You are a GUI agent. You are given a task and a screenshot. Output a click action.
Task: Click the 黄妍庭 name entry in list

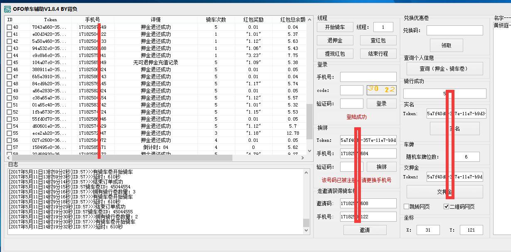(502, 25)
